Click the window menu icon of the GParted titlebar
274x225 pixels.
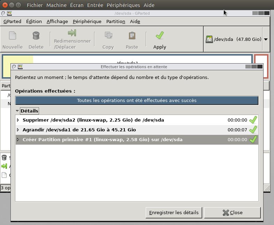pos(3,13)
